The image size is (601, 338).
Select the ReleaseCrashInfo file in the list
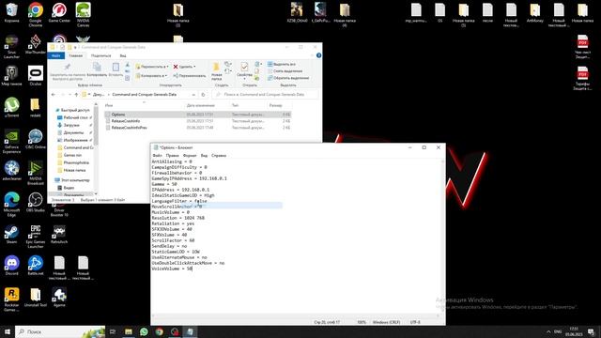pyautogui.click(x=198, y=121)
